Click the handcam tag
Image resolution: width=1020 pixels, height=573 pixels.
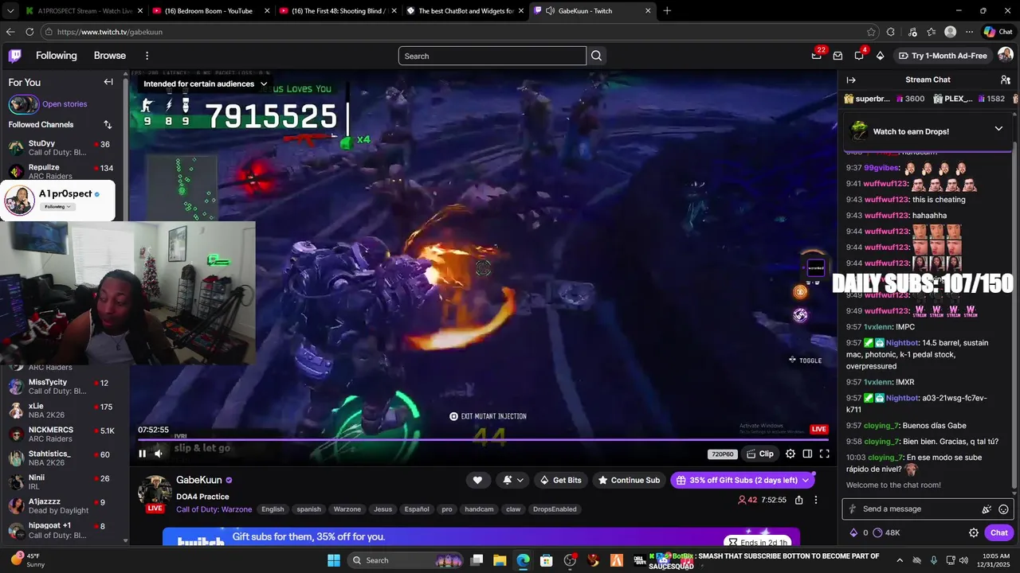(479, 509)
